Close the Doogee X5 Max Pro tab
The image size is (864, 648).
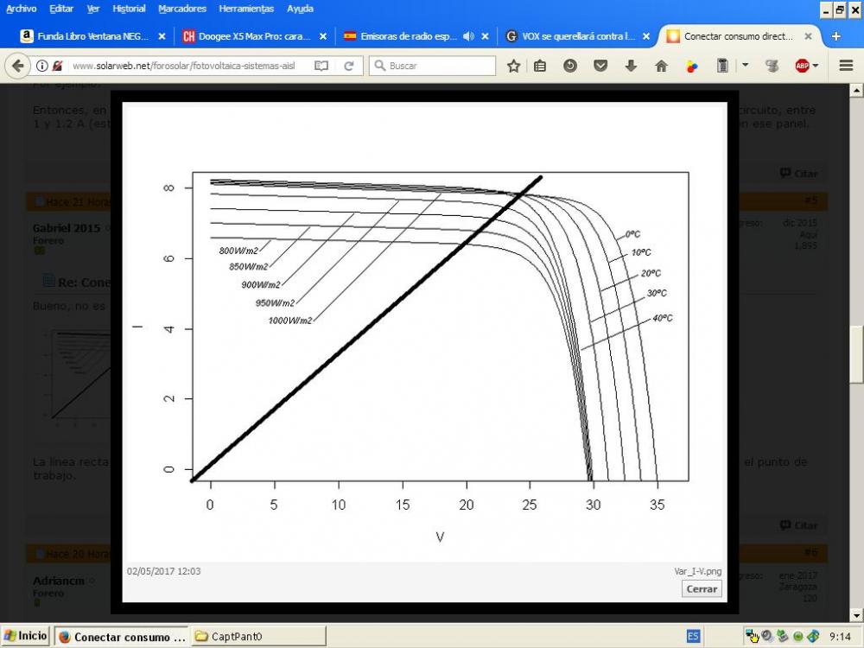point(323,36)
